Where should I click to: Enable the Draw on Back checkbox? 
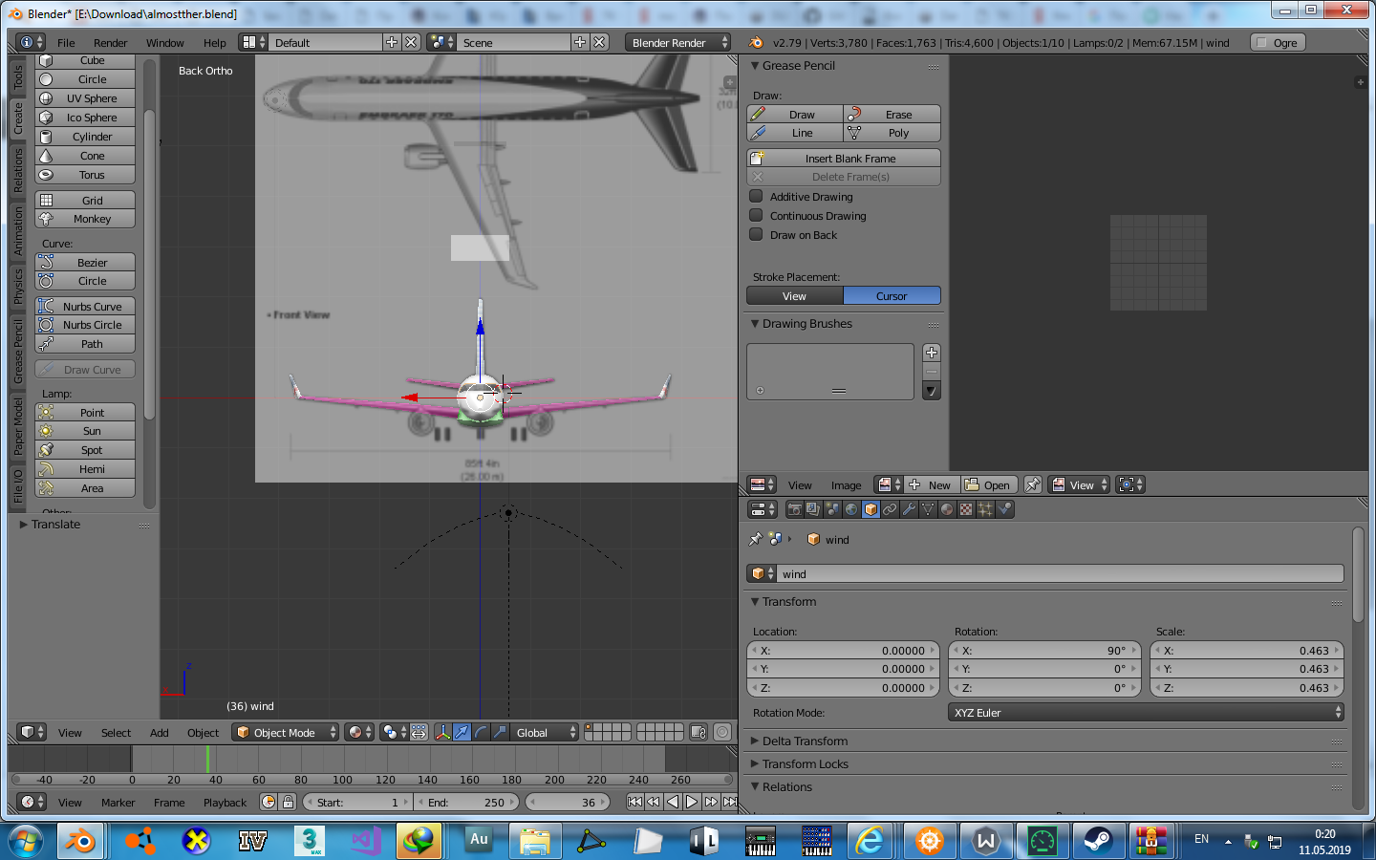[x=757, y=235]
